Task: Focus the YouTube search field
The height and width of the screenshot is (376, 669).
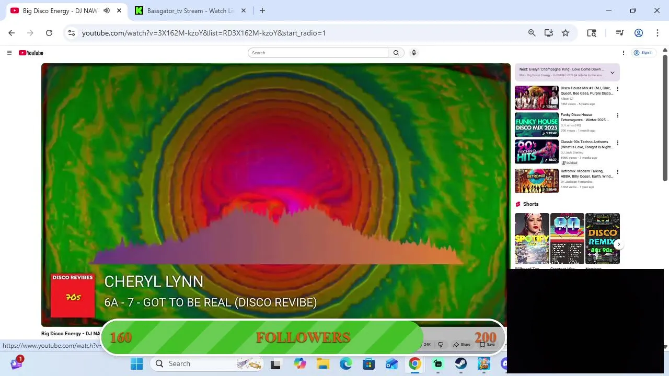Action: point(318,53)
